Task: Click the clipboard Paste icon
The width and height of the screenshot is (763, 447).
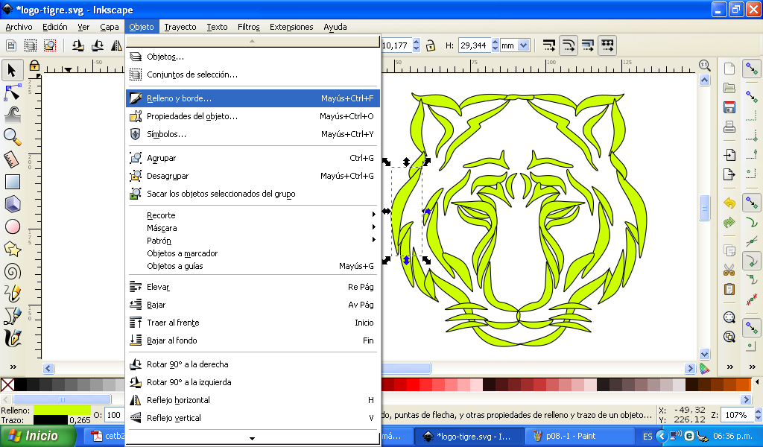Action: [729, 289]
